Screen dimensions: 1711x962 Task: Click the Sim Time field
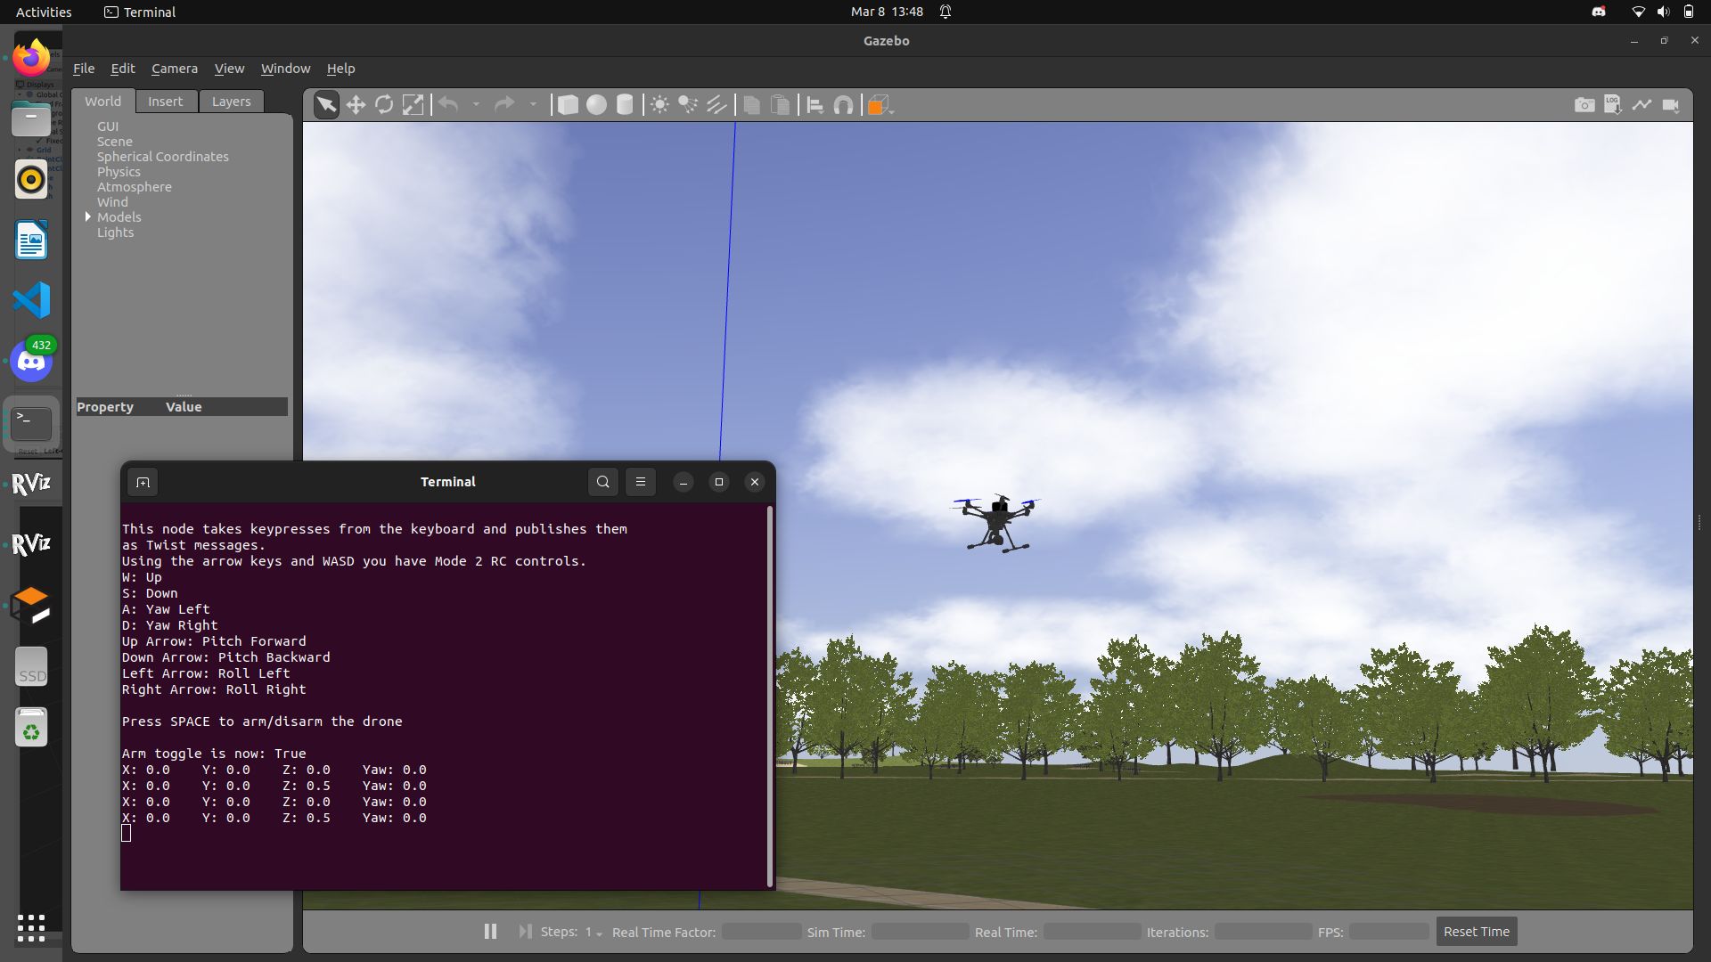coord(920,932)
